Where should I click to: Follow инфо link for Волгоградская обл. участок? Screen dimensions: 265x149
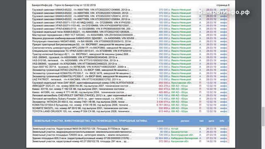tap(224, 135)
